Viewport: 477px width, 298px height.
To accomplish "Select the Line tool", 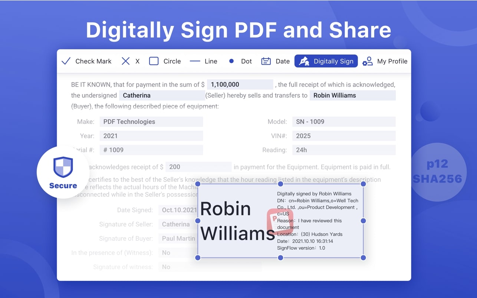I will pos(203,61).
